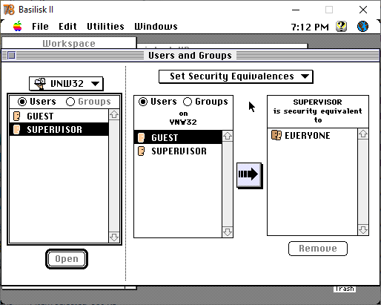Open the Balloon Help question mark menu
This screenshot has height=305, width=381.
[341, 26]
